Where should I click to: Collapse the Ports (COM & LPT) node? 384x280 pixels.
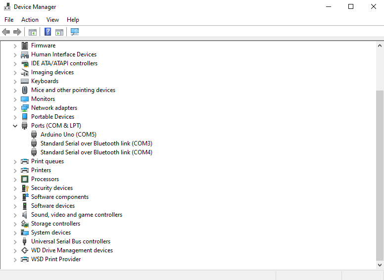[x=15, y=126]
